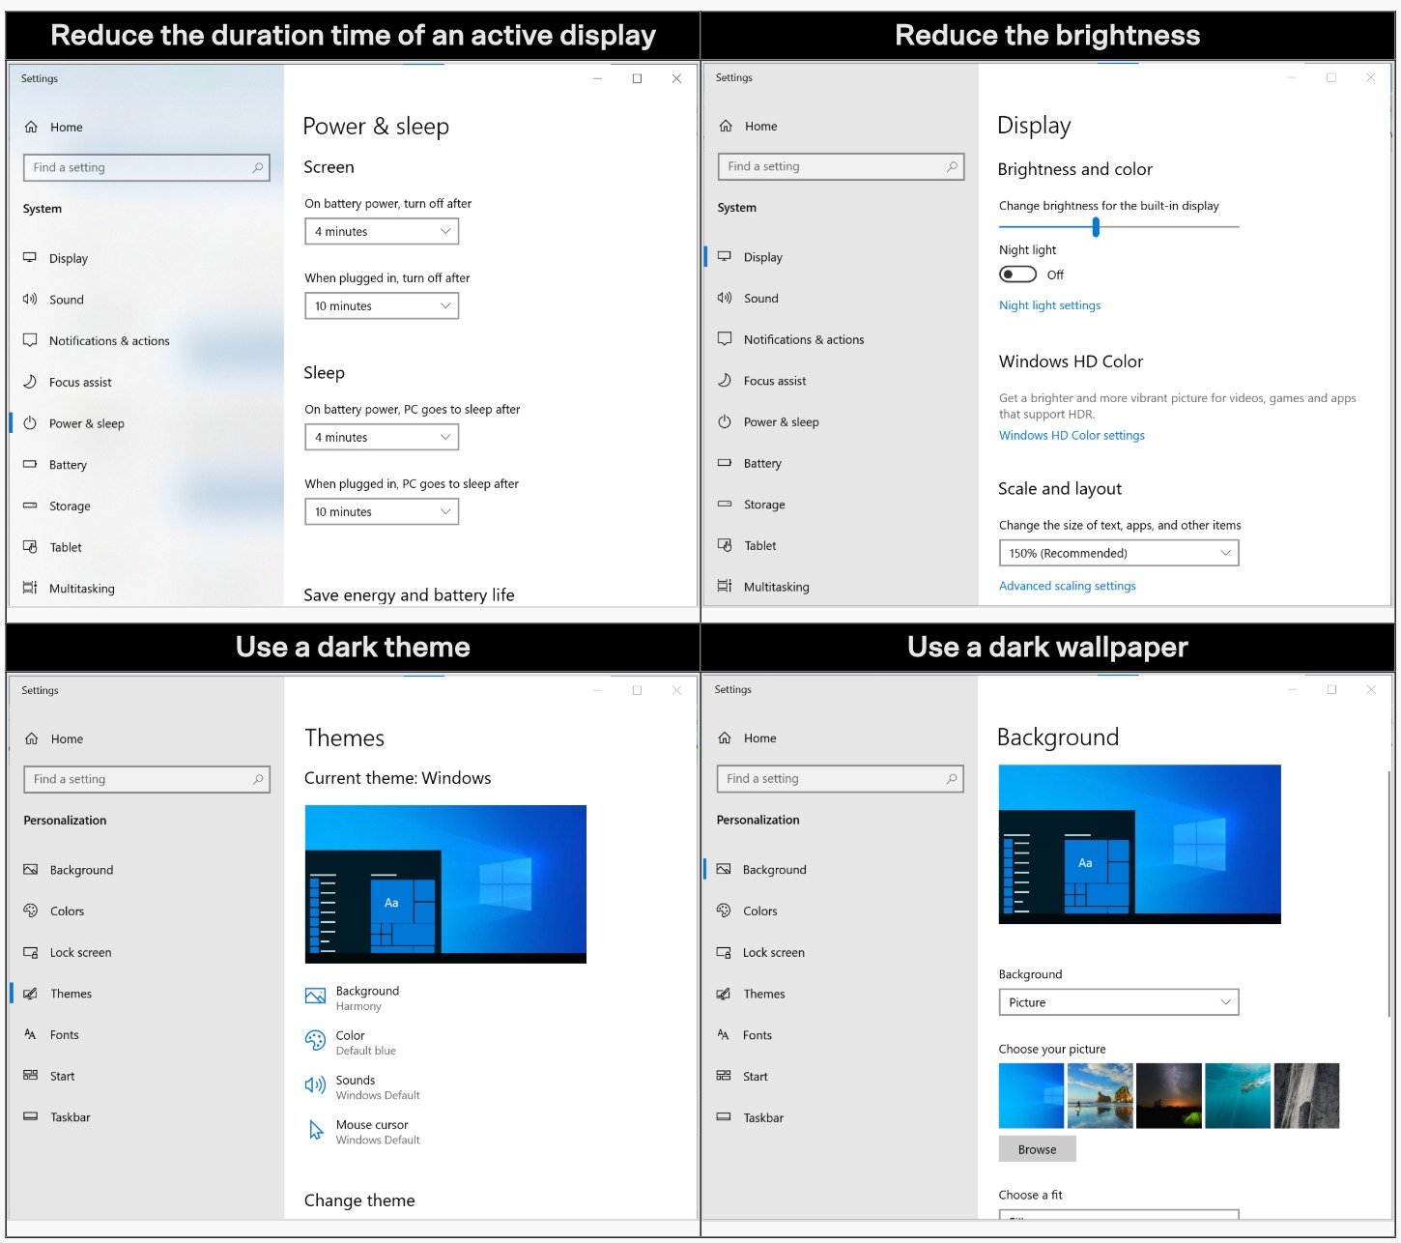Select Colors in the Background window sidebar

[x=759, y=911]
